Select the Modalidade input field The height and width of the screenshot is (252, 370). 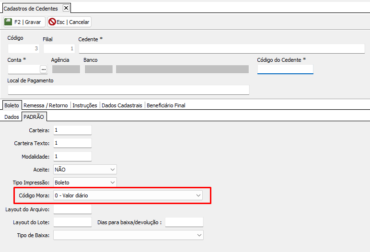(72, 157)
